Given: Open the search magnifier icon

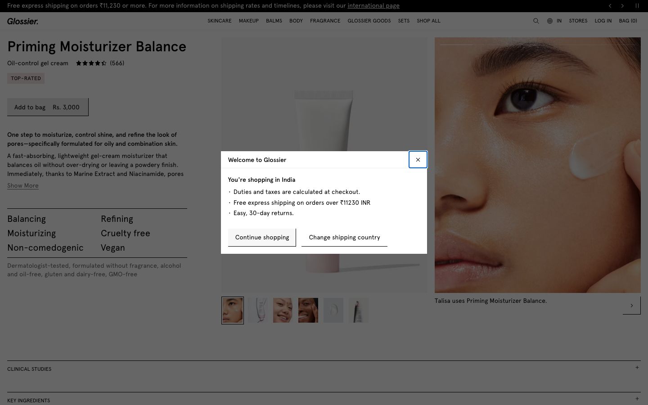Looking at the screenshot, I should 536,21.
